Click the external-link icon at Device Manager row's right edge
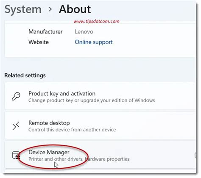201x178 pixels. point(195,155)
